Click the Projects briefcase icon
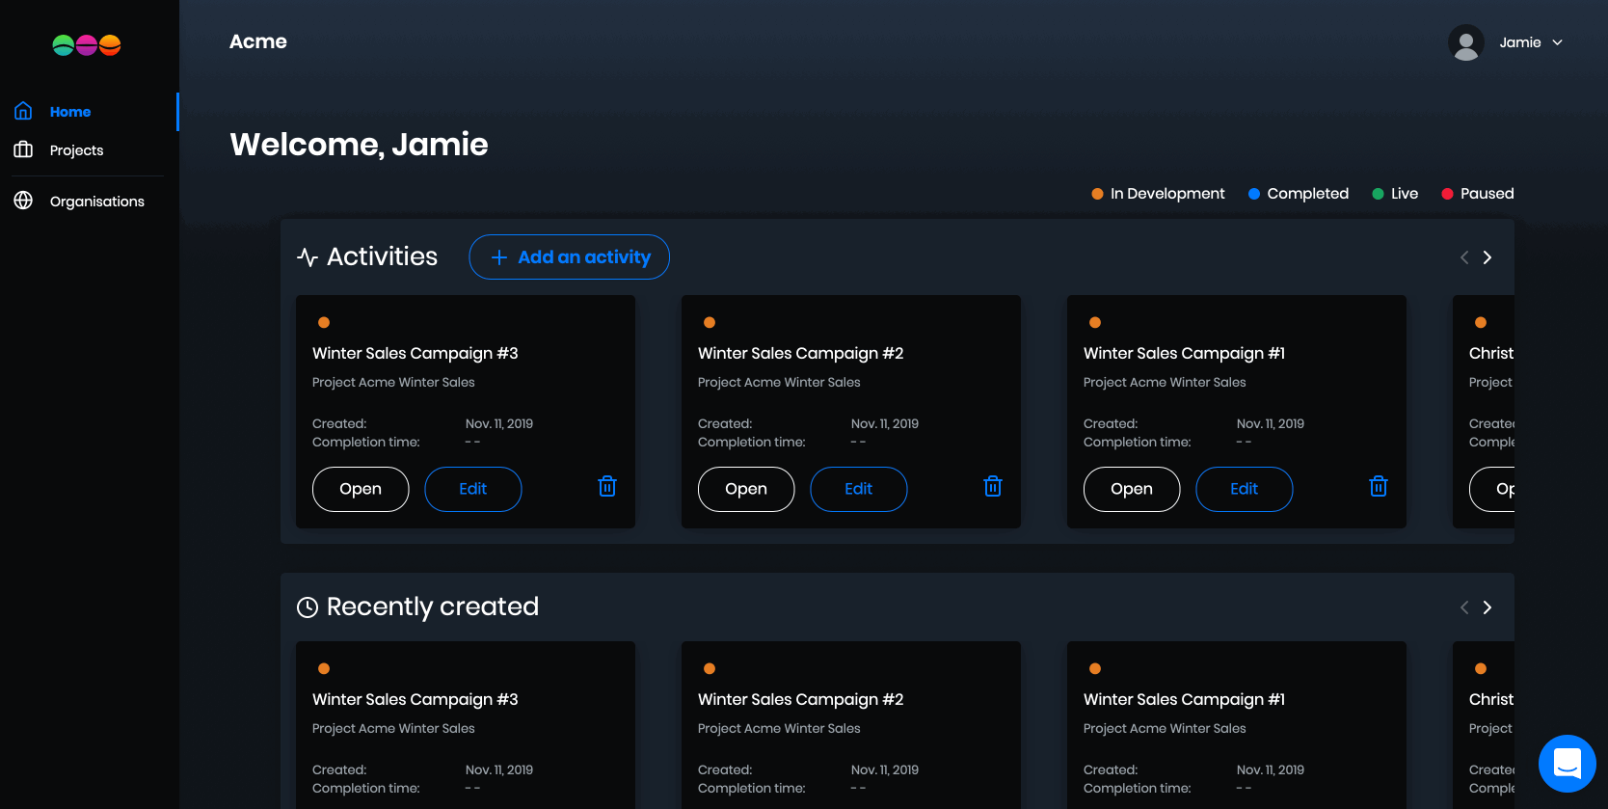The width and height of the screenshot is (1608, 809). 23,149
